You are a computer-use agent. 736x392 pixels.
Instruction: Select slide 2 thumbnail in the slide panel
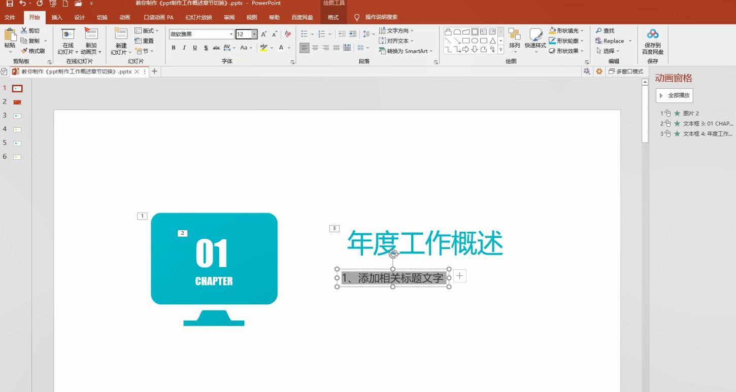[17, 102]
